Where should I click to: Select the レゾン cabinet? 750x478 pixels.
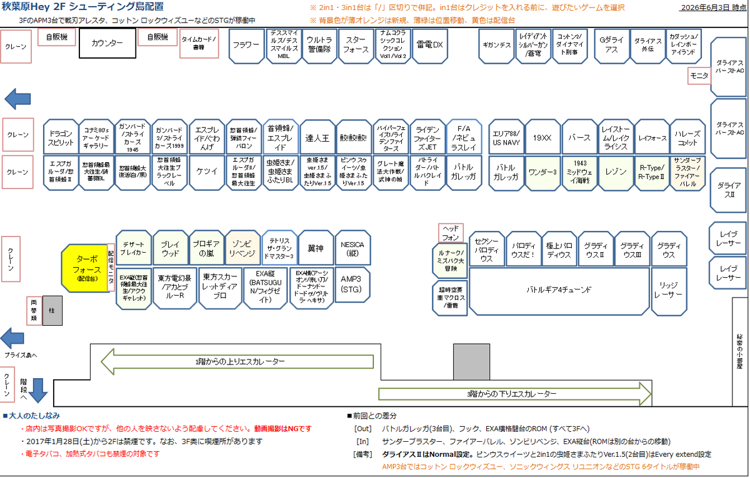(616, 173)
